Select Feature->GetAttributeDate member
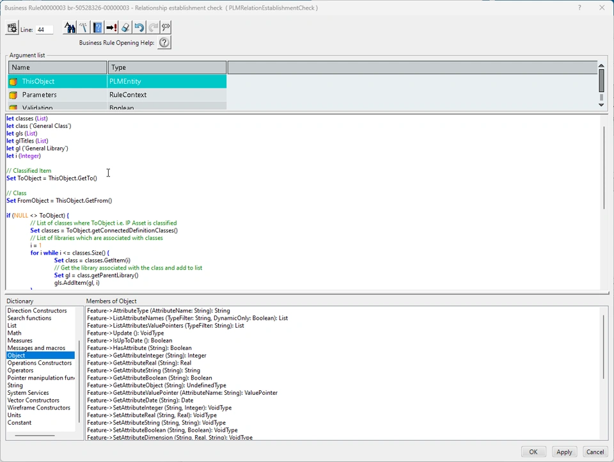 (x=140, y=400)
